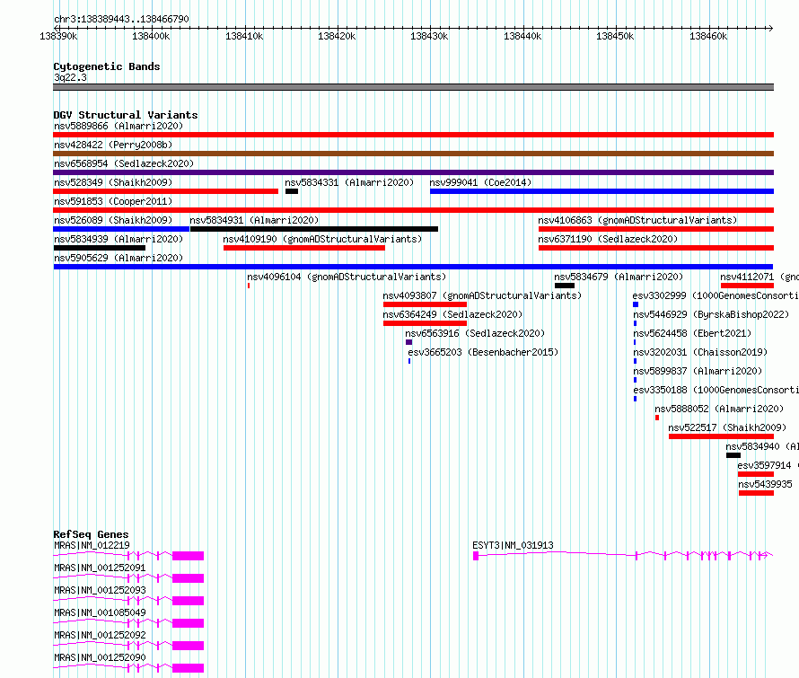Screen dimensions: 799x678
Task: Click the nsv5889866 (Almarri2020) red variant bar
Action: 413,135
